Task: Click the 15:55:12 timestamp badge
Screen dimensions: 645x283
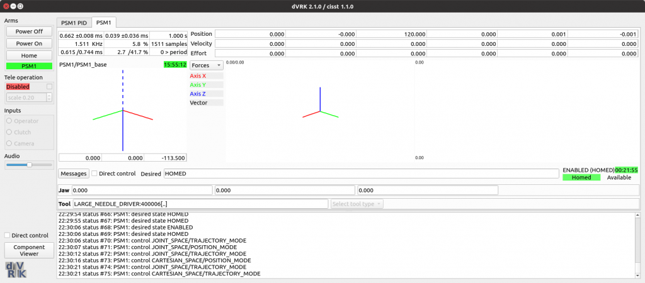Action: coord(175,65)
